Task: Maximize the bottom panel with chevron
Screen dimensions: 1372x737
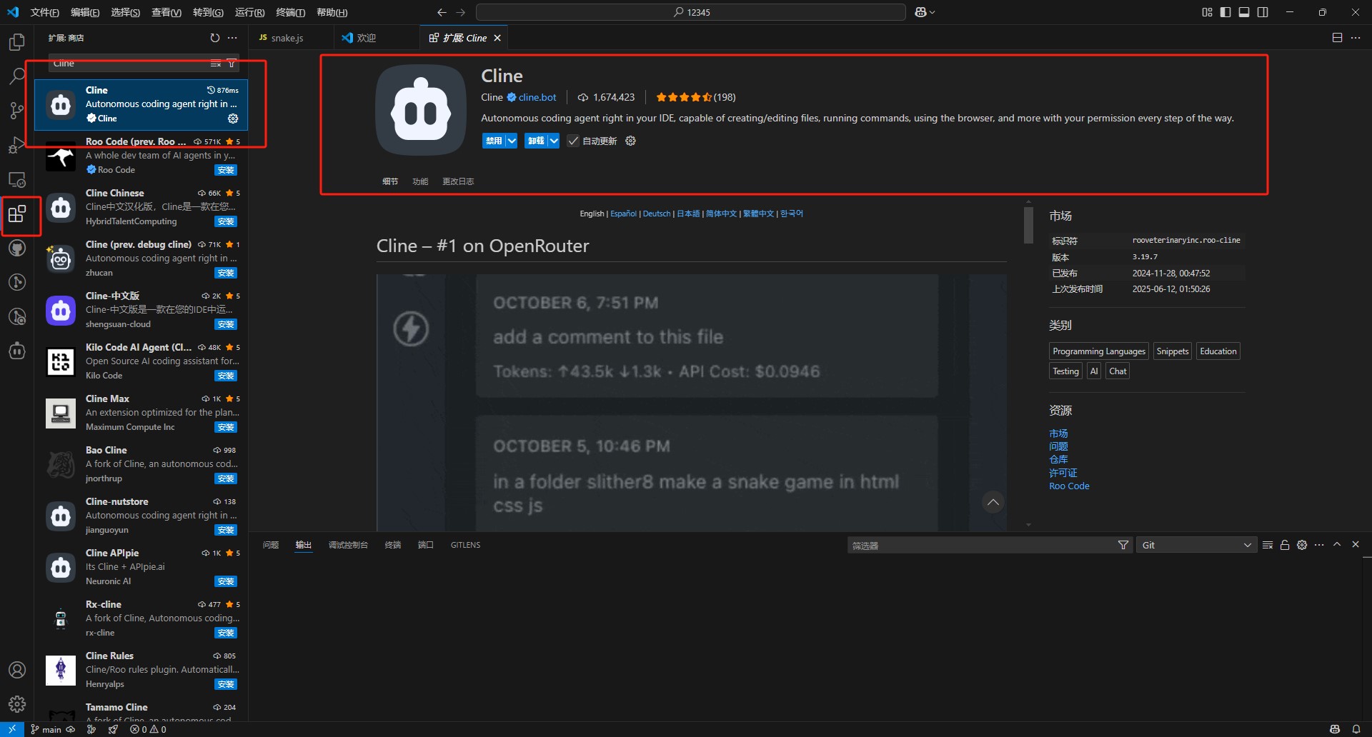Action: click(1337, 545)
